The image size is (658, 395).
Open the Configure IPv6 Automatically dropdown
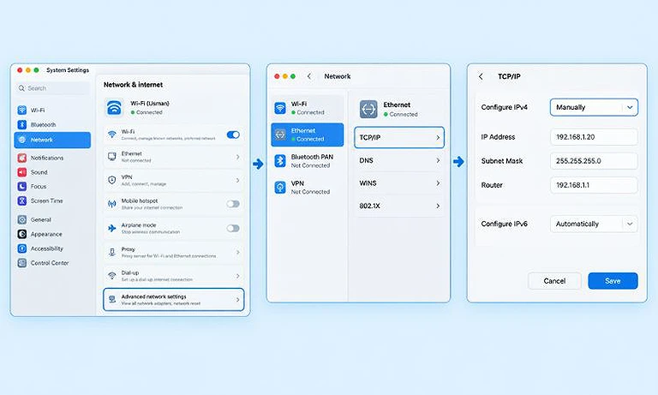[594, 224]
